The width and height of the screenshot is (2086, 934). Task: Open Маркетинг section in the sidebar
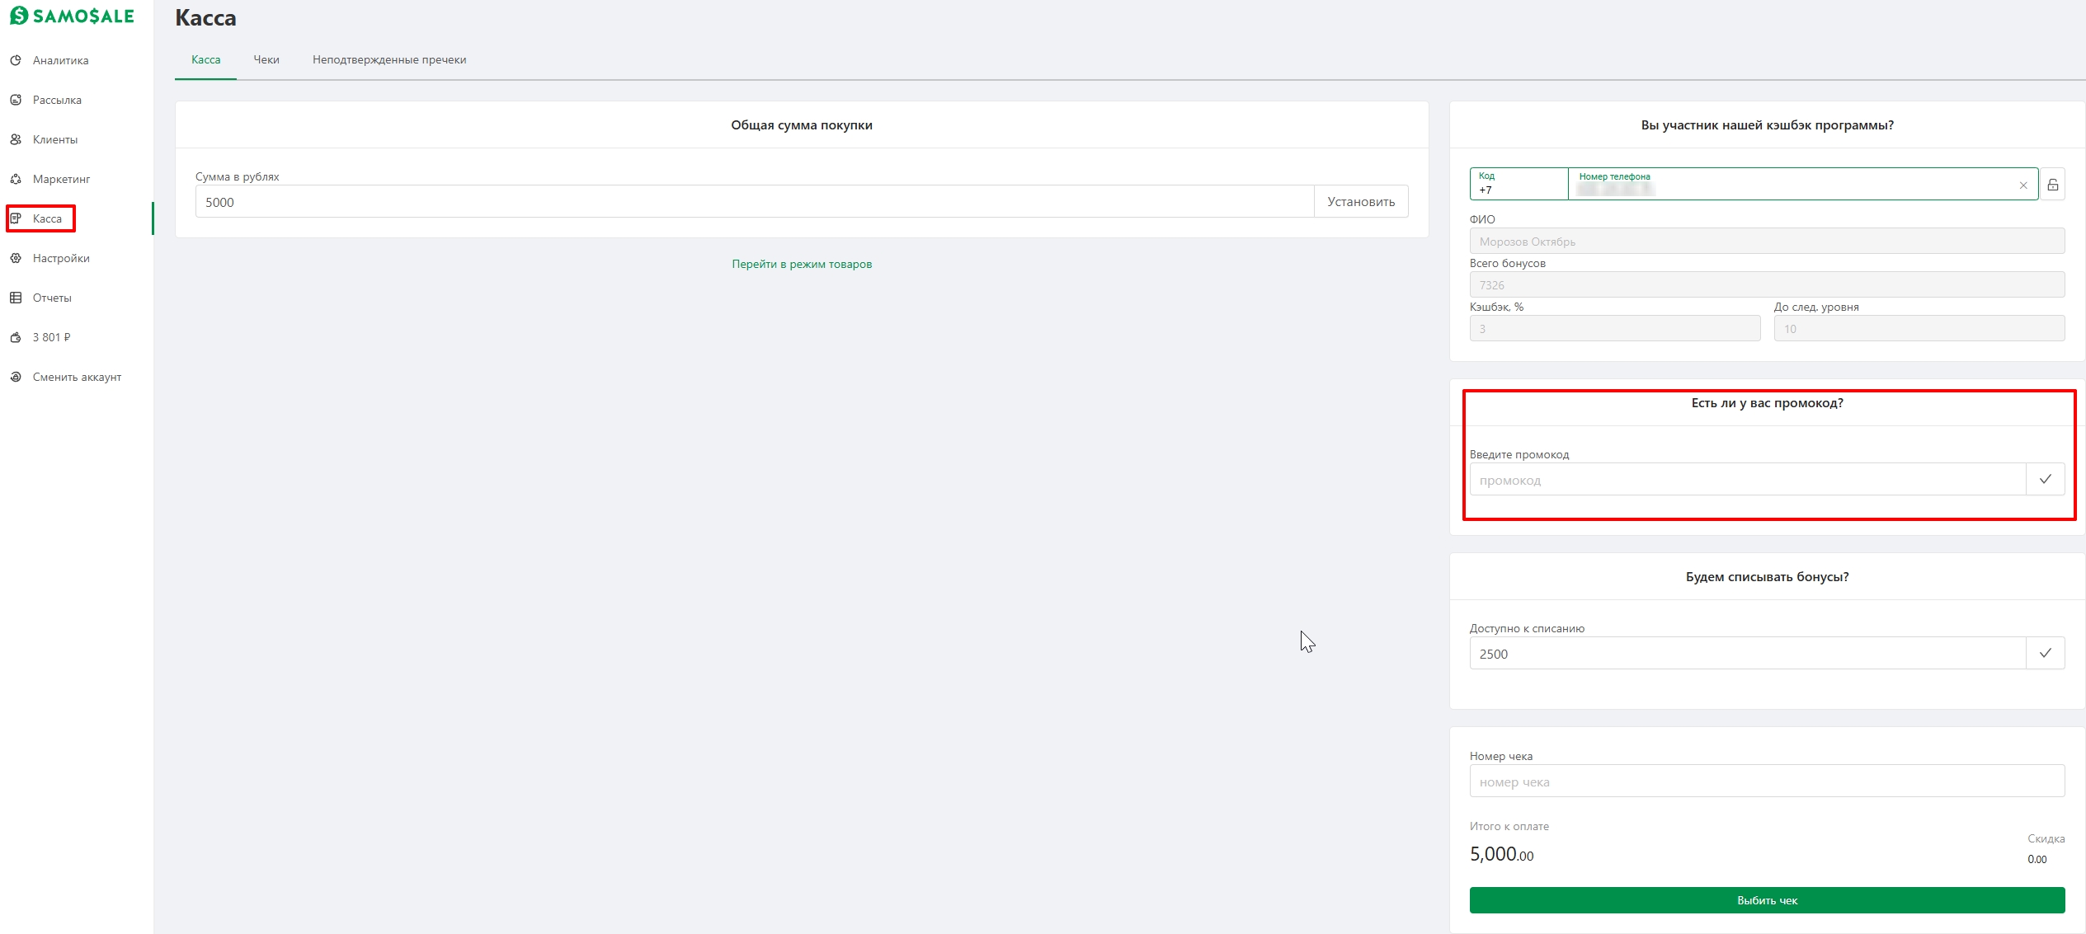(62, 179)
